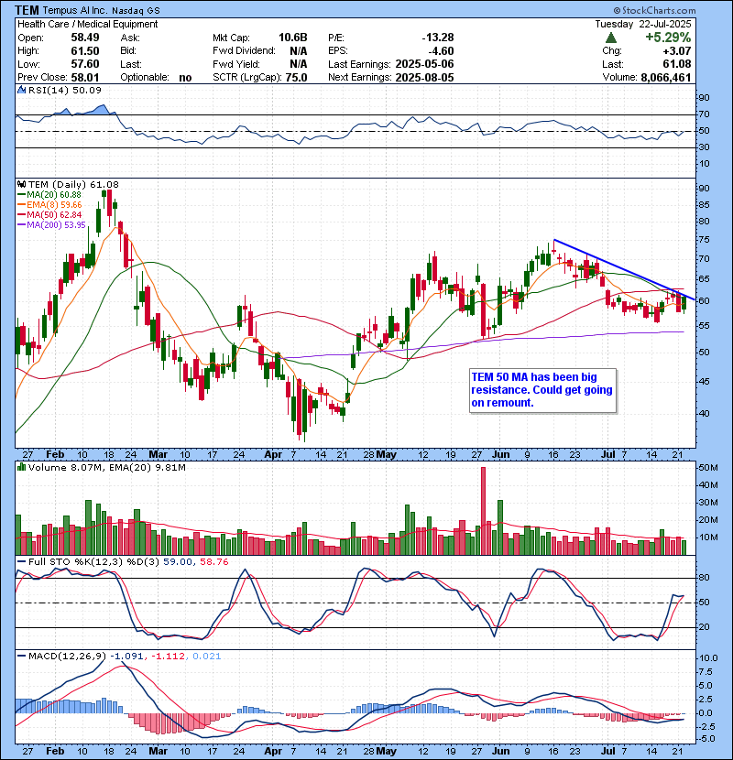Click the Volume 8.07M, EMA(20) 9.81M label
The width and height of the screenshot is (733, 760).
click(x=106, y=467)
